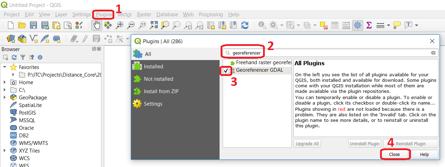Open the Text Annotation dropdown arrow
Screen dimensions: 445x167
click(417, 26)
